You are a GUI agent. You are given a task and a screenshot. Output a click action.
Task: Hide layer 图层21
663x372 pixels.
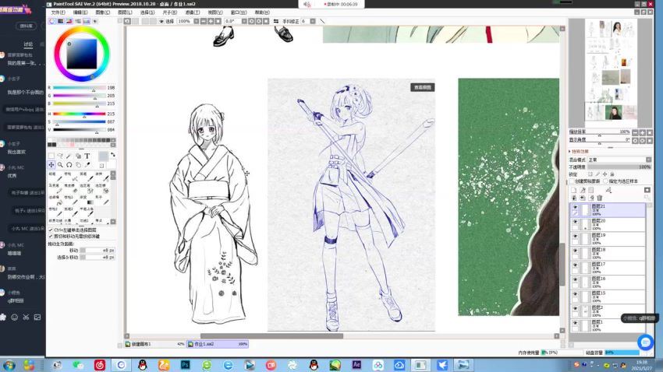(x=575, y=207)
